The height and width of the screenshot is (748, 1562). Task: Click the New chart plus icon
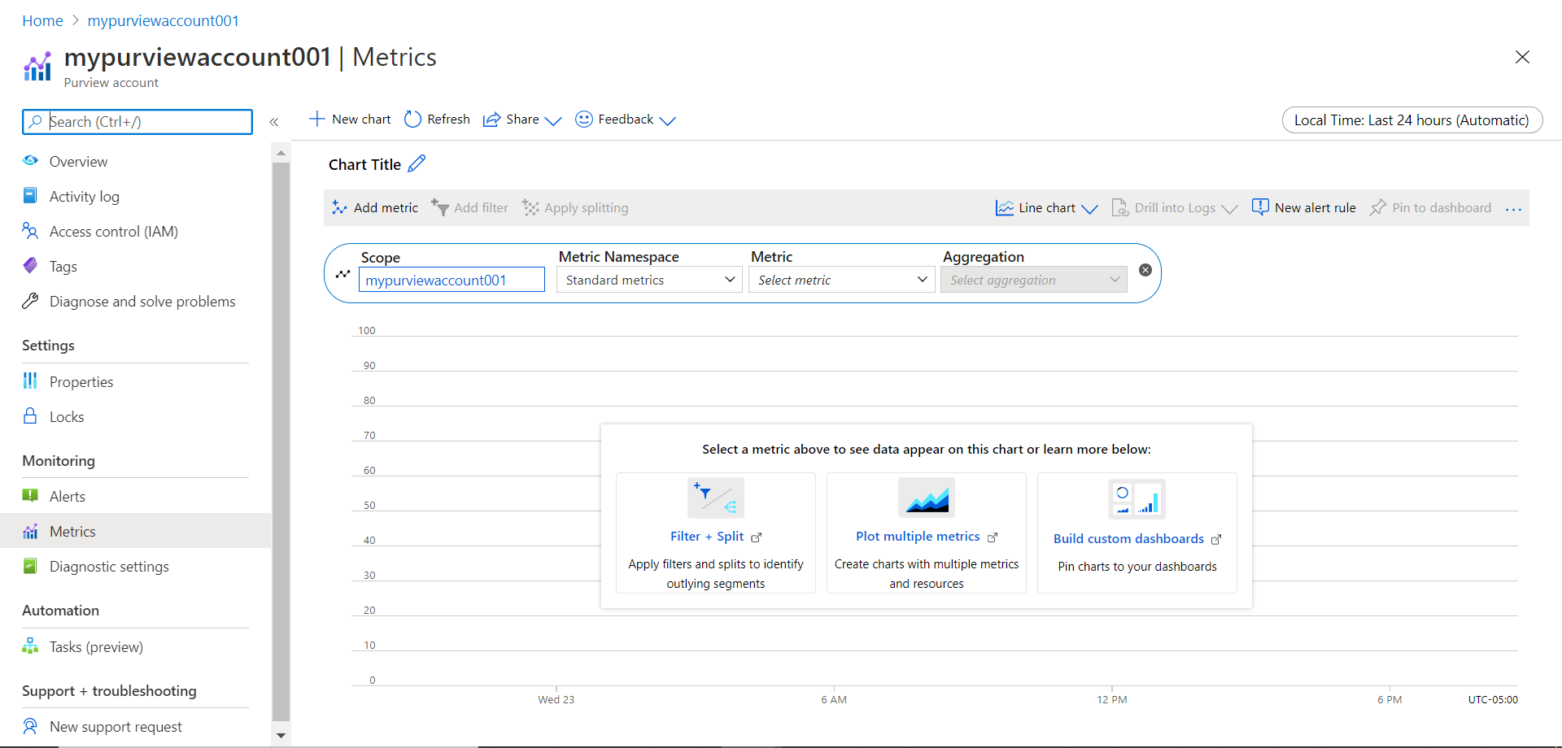[x=316, y=120]
